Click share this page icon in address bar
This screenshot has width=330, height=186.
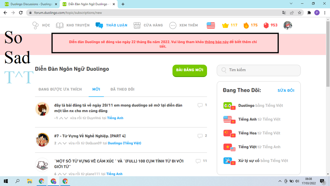292,13
